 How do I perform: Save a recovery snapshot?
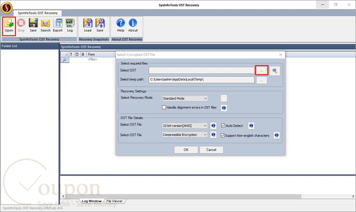tap(100, 25)
